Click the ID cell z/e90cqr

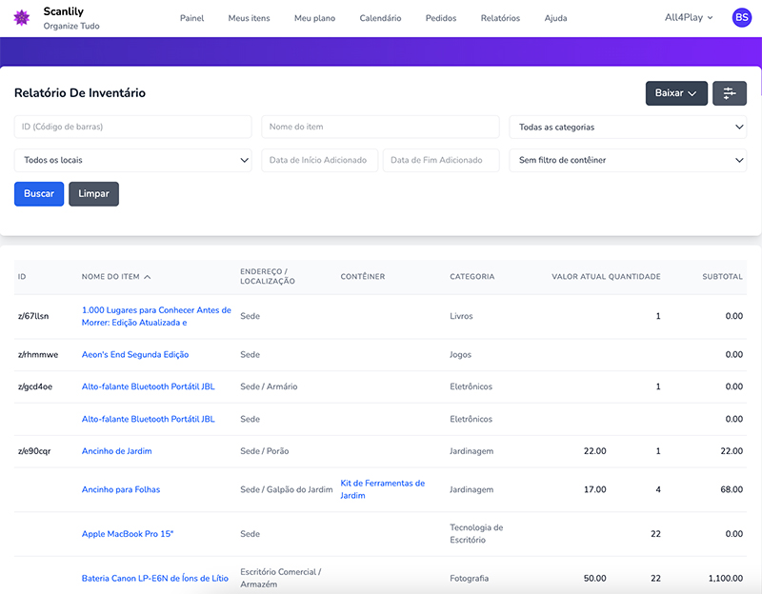coord(34,451)
